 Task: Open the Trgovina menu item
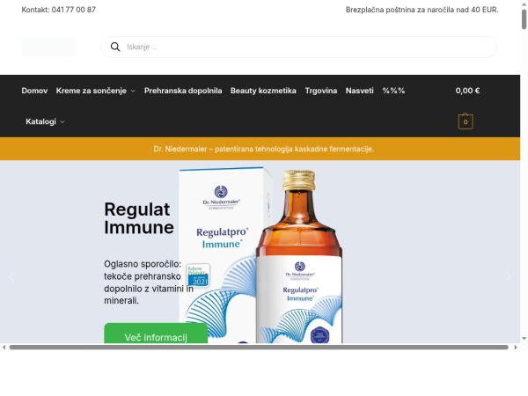(x=321, y=91)
